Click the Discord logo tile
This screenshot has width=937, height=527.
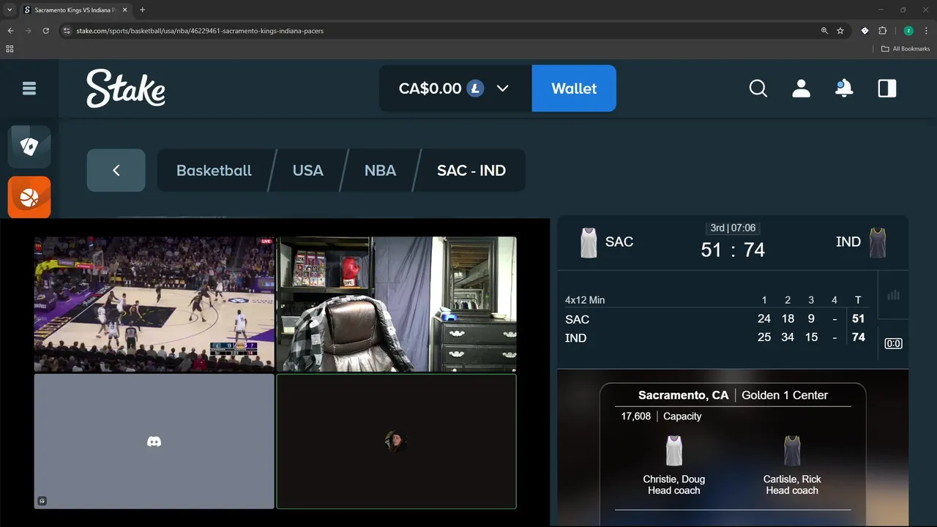coord(154,441)
